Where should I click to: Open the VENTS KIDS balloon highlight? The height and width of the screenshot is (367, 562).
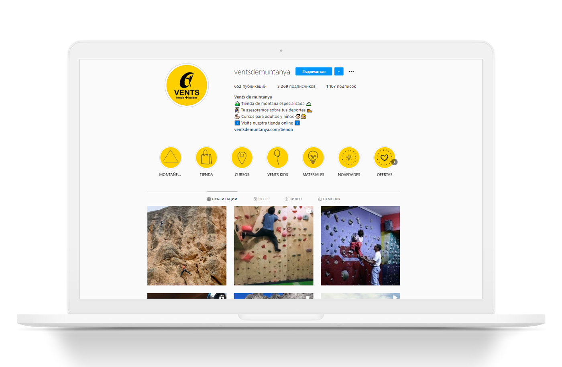(x=277, y=158)
